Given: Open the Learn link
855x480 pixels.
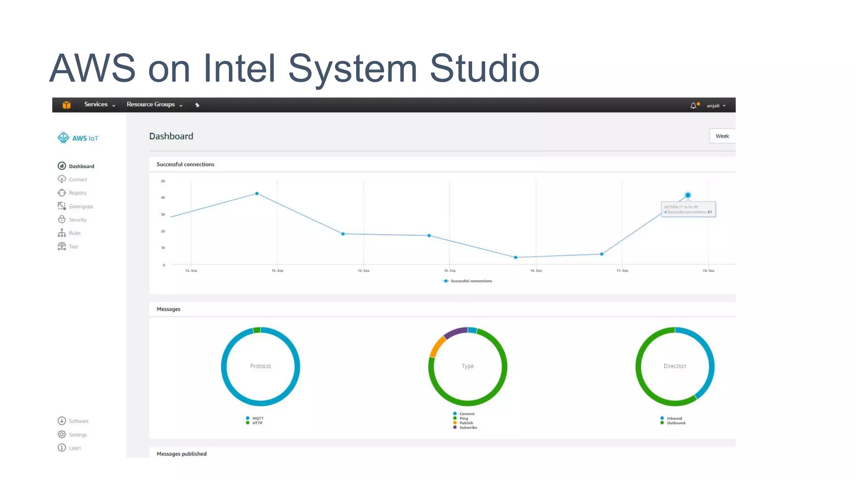Looking at the screenshot, I should click(x=75, y=448).
